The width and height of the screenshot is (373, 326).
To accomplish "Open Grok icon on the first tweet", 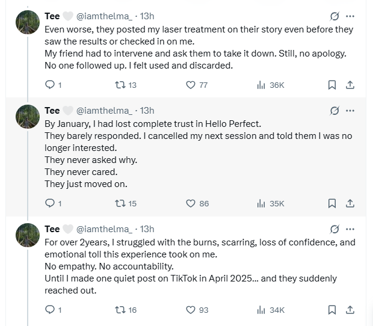I will [334, 16].
